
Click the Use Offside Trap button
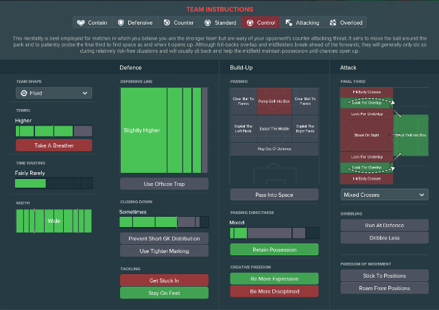coord(164,184)
